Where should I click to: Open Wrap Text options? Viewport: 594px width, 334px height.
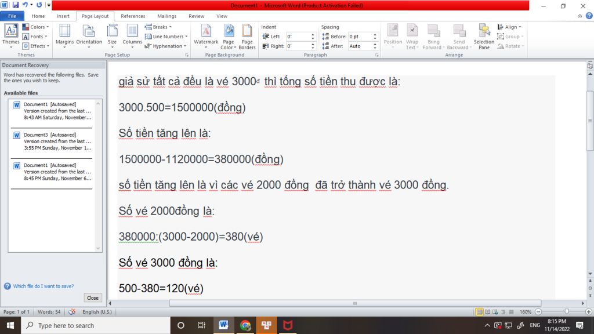click(x=412, y=36)
